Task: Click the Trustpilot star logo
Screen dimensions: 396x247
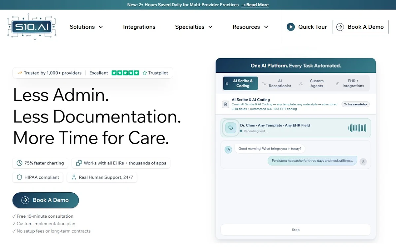Action: tap(145, 73)
